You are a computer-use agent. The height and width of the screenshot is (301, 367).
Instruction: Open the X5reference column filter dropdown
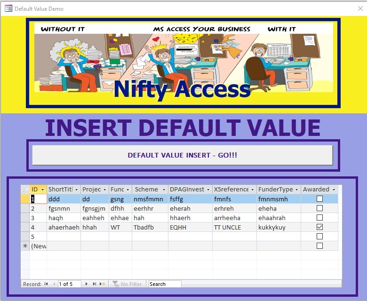(x=252, y=190)
